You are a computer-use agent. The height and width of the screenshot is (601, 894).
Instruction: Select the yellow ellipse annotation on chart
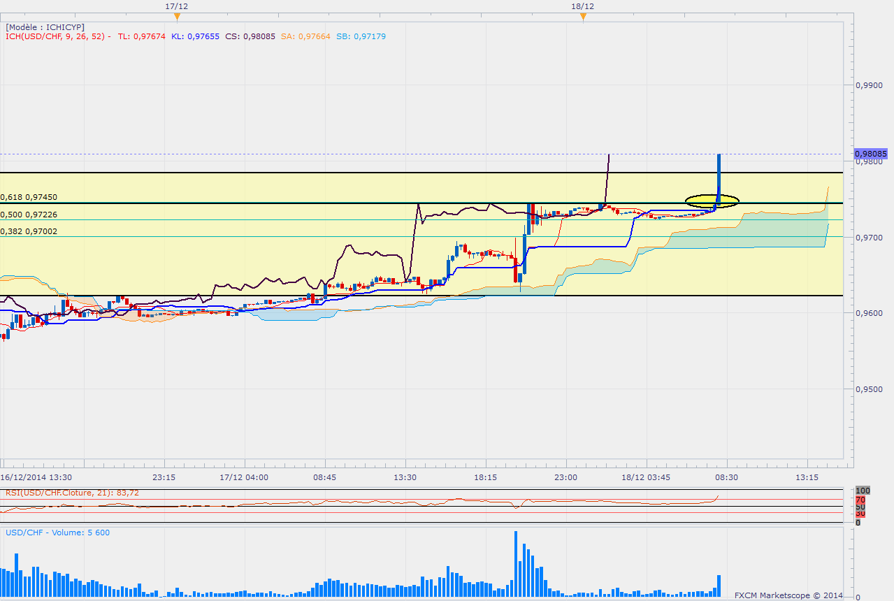coord(712,201)
